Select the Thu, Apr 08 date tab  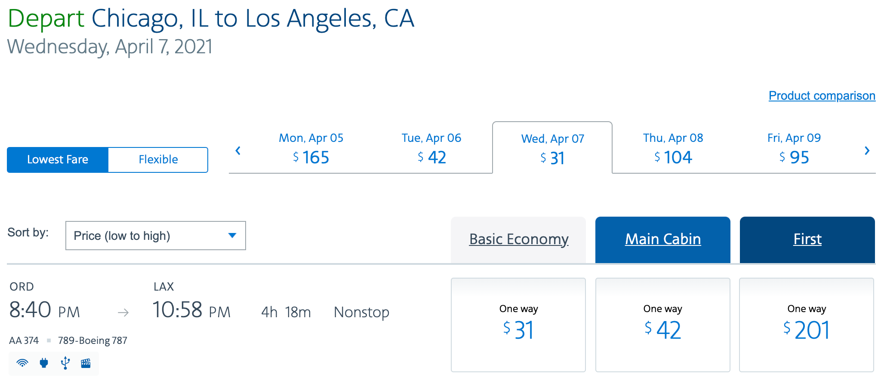coord(673,148)
